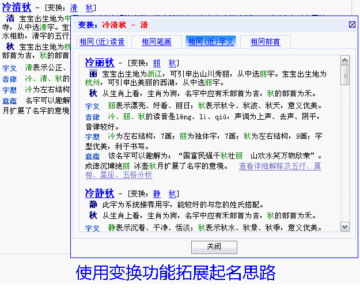
Task: Click 静 transform link beside 冷静秋
Action: click(x=157, y=193)
